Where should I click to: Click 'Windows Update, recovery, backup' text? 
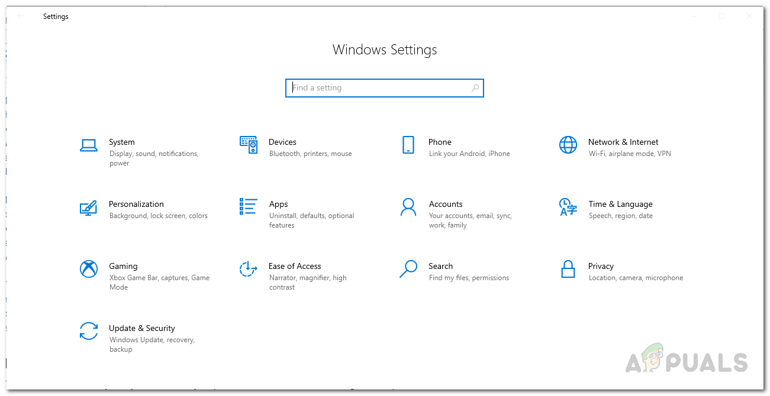[152, 345]
